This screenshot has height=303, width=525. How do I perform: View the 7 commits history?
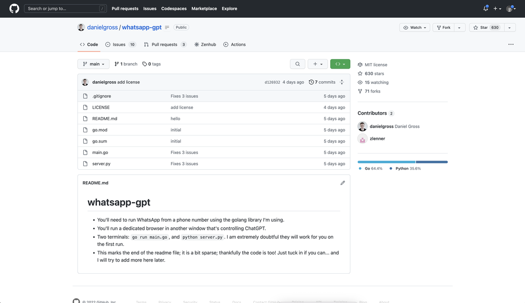click(322, 82)
